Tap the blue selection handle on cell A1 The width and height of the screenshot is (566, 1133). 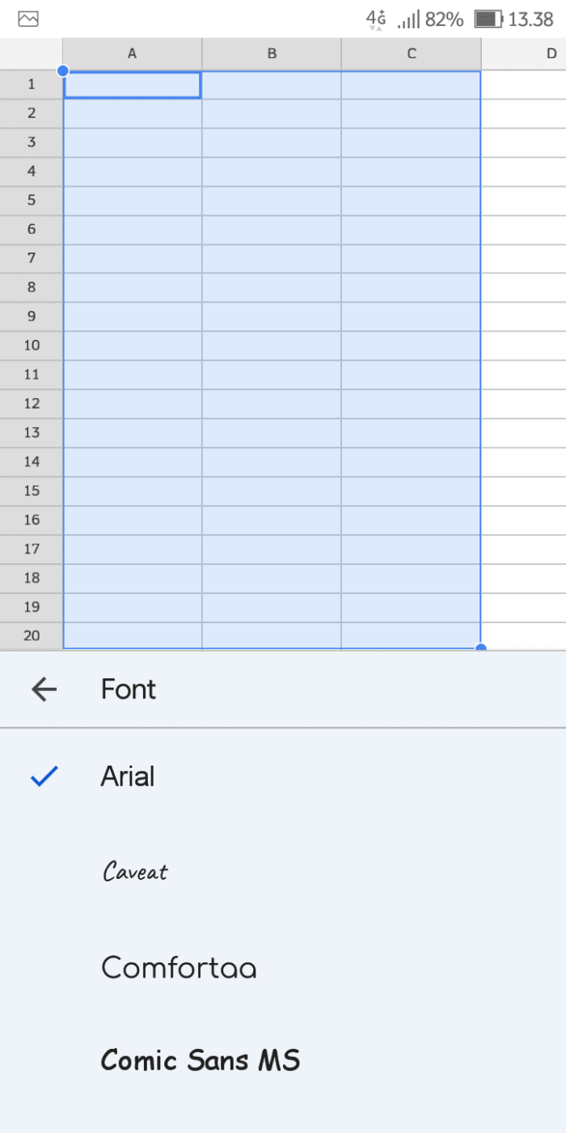pos(62,70)
